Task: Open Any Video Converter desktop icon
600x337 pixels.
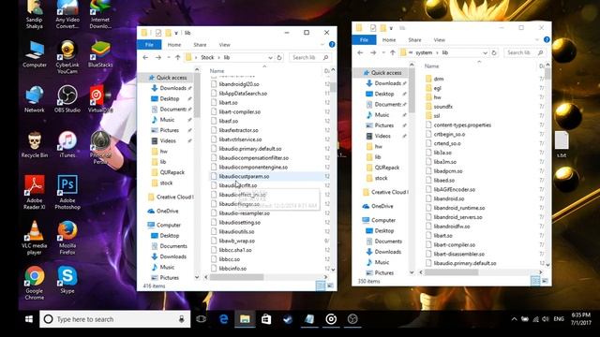Action: click(x=67, y=15)
